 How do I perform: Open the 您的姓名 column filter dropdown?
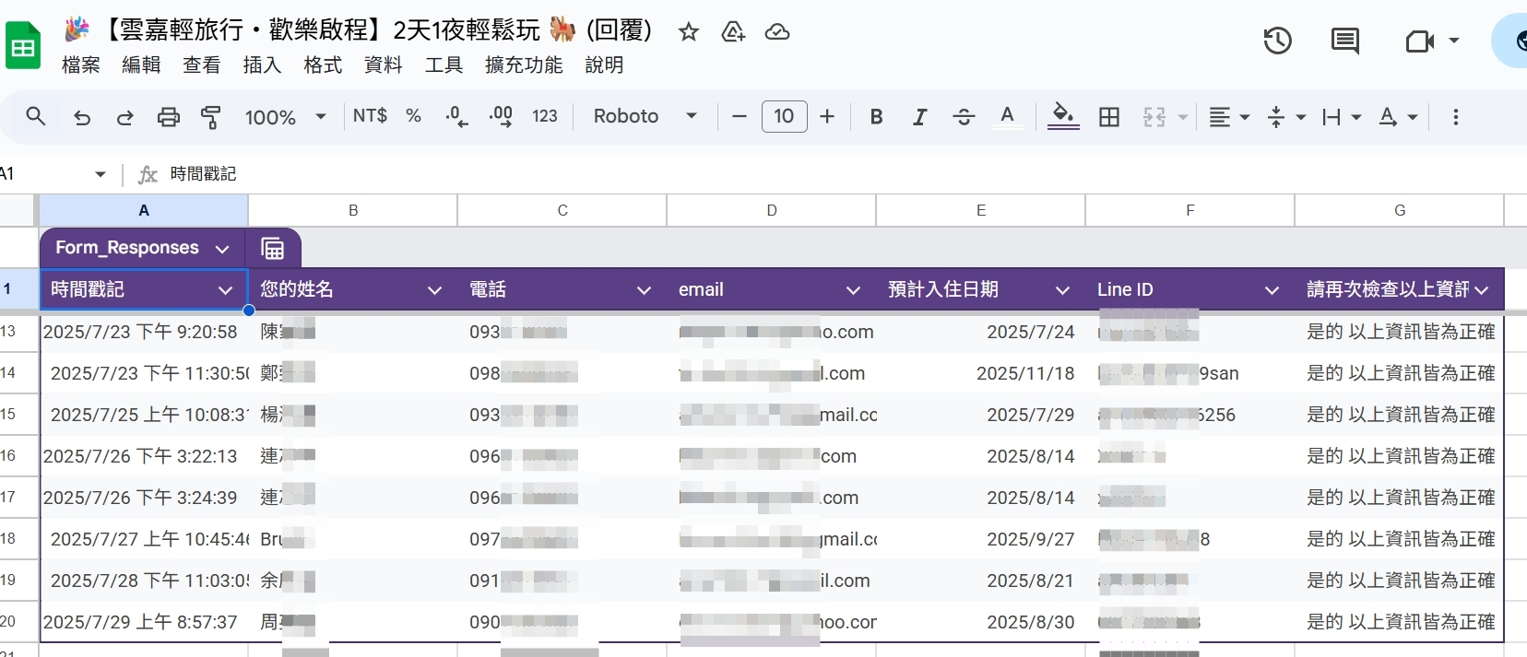(434, 290)
